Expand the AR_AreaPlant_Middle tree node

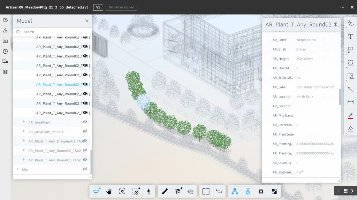24,131
